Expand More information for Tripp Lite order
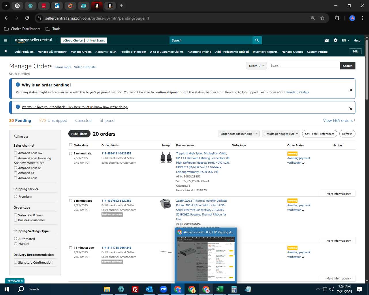Screen dimensions: 369x295 pyautogui.click(x=338, y=194)
